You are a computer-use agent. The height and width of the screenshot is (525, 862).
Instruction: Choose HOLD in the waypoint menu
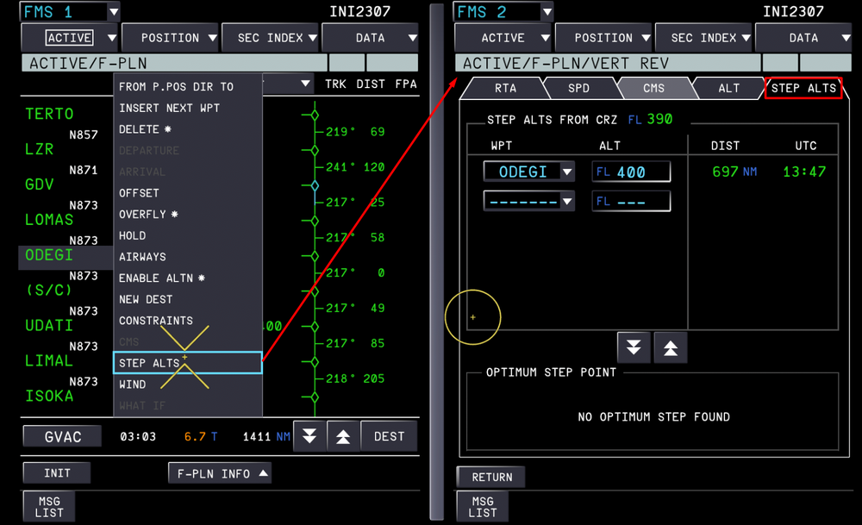[132, 235]
